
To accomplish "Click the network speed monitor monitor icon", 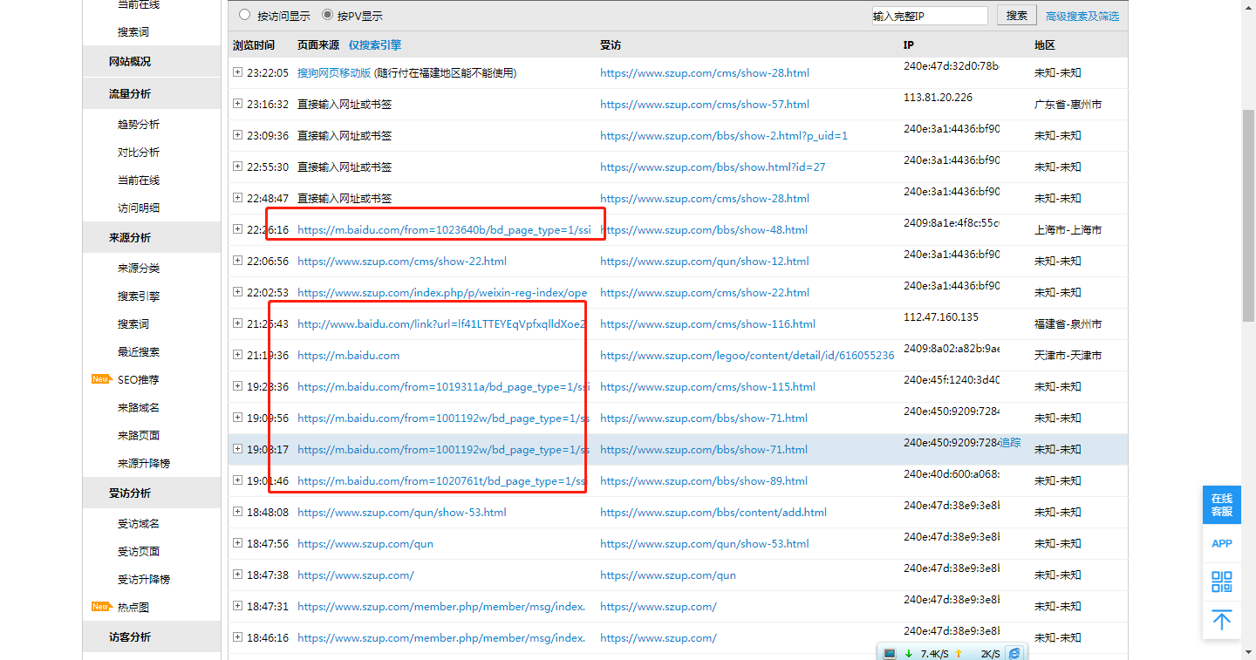I will [890, 653].
